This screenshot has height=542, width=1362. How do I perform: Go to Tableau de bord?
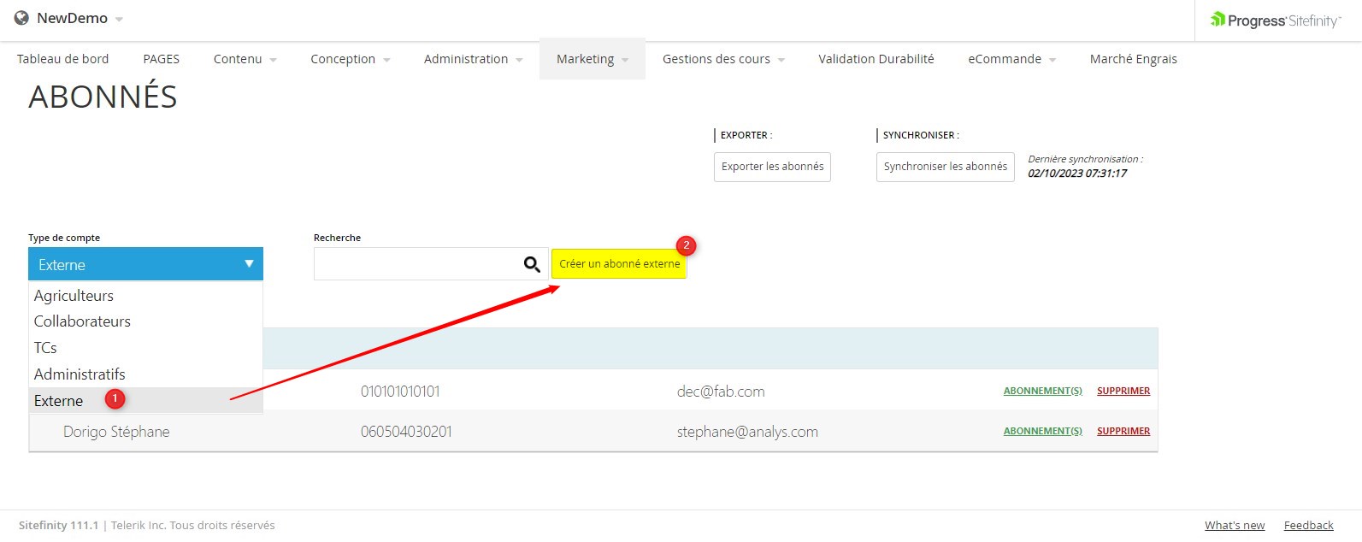[x=62, y=59]
